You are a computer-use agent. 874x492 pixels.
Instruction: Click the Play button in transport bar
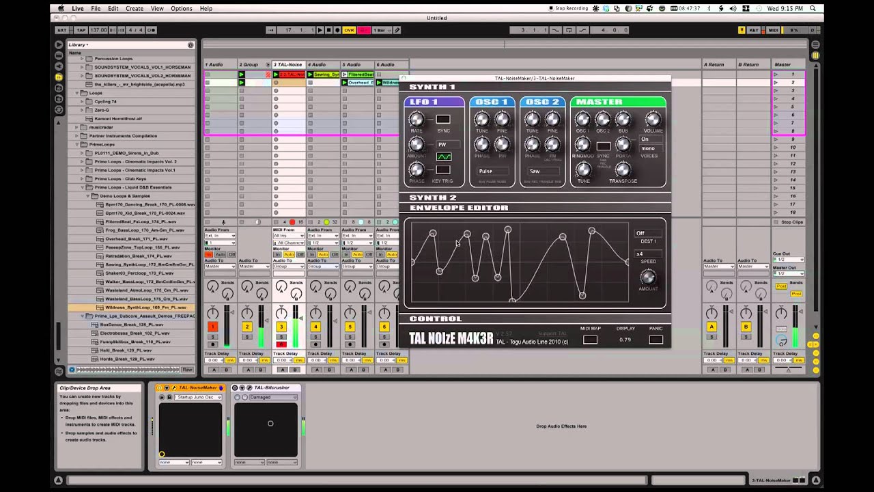[x=320, y=30]
